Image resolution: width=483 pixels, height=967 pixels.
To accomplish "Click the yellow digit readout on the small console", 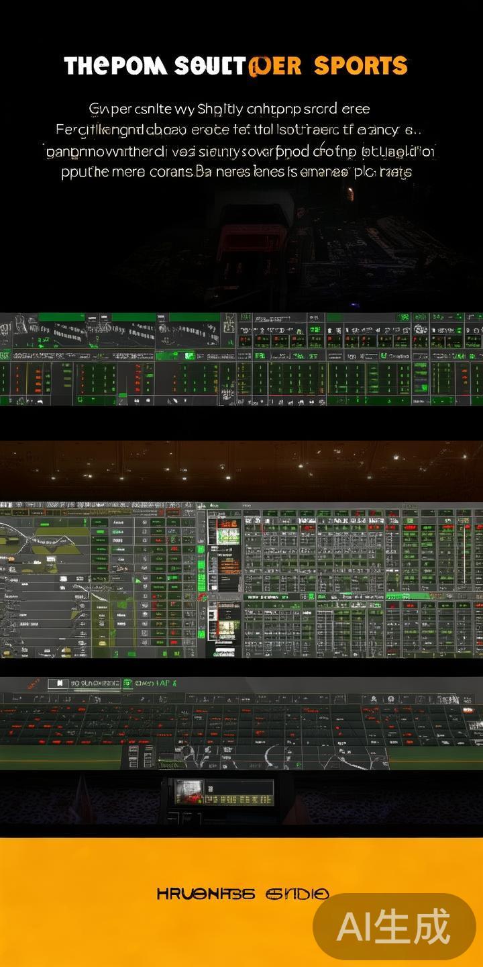I will pyautogui.click(x=237, y=799).
